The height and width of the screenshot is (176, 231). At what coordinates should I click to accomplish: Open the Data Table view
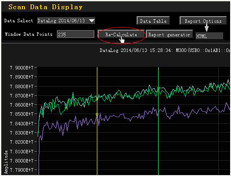153,21
